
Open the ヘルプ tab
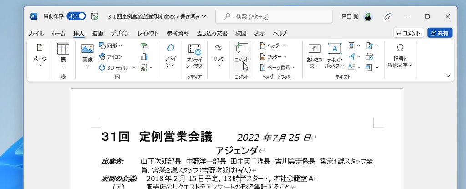[x=280, y=33]
